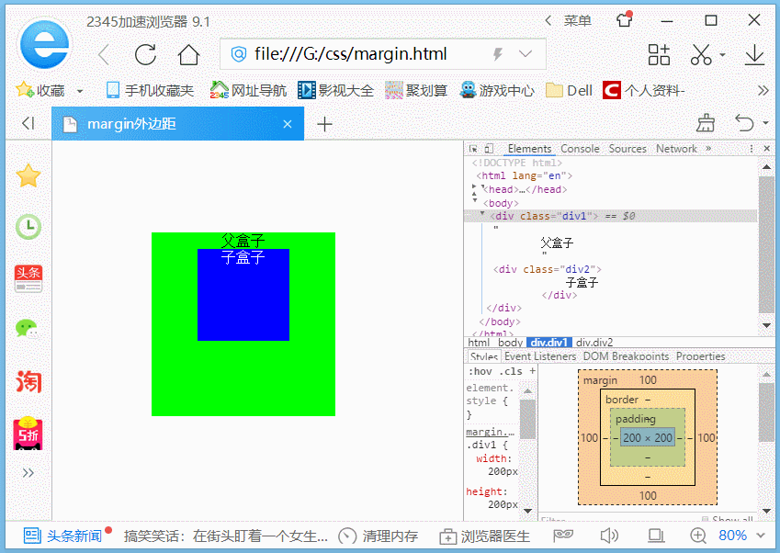780x553 pixels.
Task: Select margin外边距 tab
Action: pyautogui.click(x=177, y=124)
